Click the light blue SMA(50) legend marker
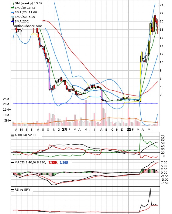This screenshot has width=172, height=214. click(12, 17)
